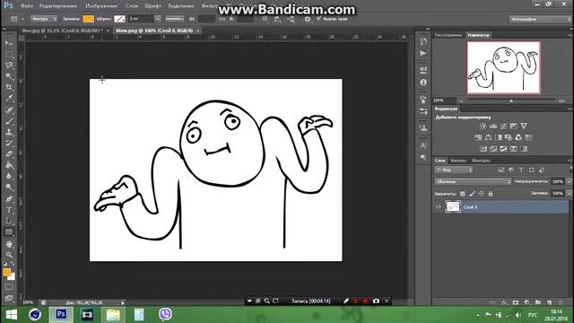Click the 'РУС' language indicator
The image size is (574, 323).
[x=533, y=315]
